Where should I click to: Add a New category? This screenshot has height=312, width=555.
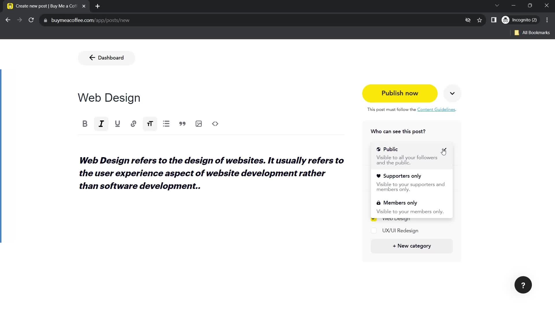pyautogui.click(x=412, y=246)
